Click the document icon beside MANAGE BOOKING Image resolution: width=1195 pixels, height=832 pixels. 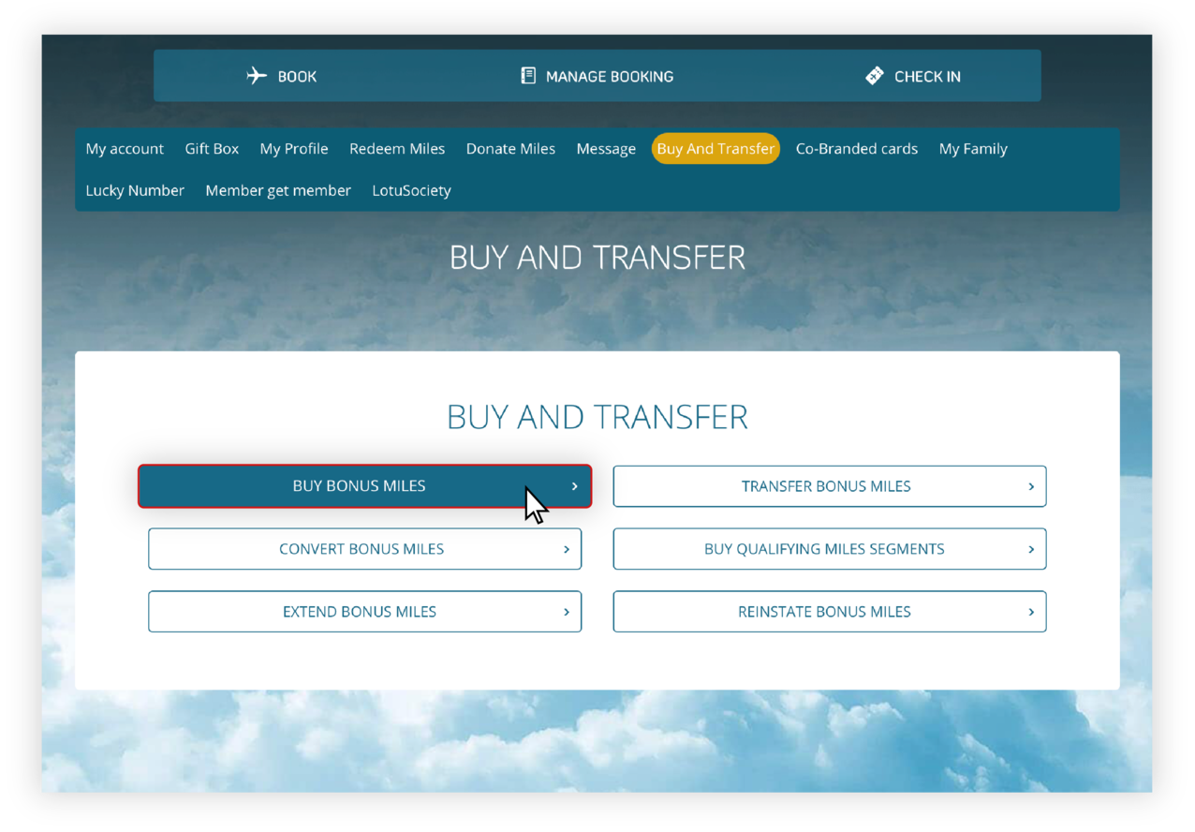point(527,76)
